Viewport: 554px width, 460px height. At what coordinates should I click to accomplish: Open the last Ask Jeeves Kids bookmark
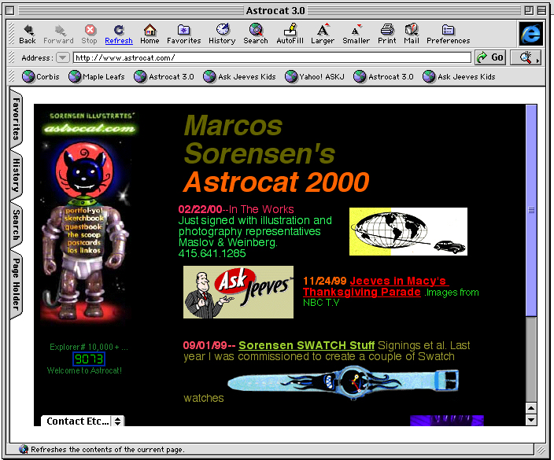click(460, 76)
